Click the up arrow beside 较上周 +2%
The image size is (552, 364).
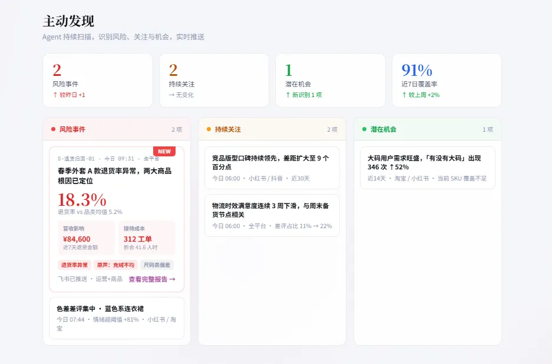pos(404,95)
